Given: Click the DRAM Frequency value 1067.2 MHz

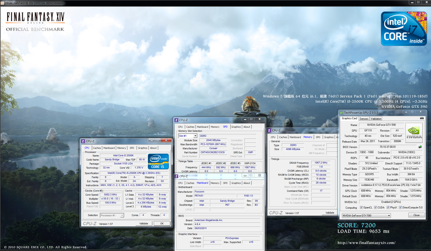Looking at the screenshot, I should [x=321, y=163].
